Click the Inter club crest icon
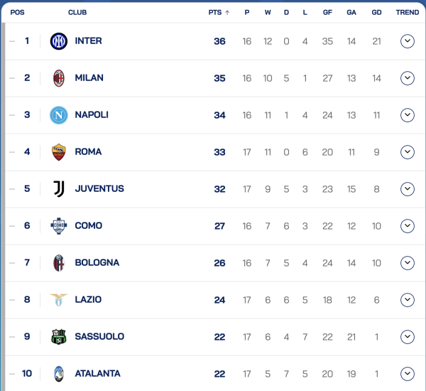 point(59,41)
